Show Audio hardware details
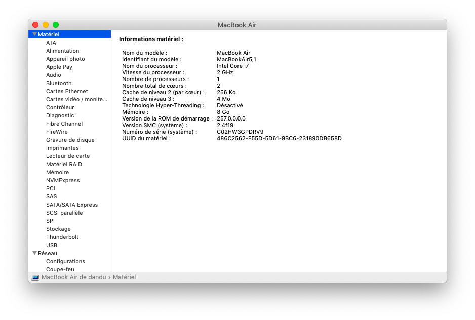The width and height of the screenshot is (475, 320). 53,75
